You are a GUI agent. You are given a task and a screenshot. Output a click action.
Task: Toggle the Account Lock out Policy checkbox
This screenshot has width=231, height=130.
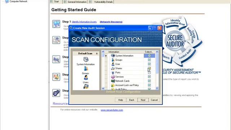[149, 85]
